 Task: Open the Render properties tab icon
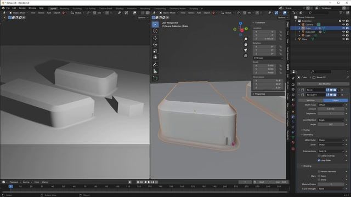[x=293, y=85]
